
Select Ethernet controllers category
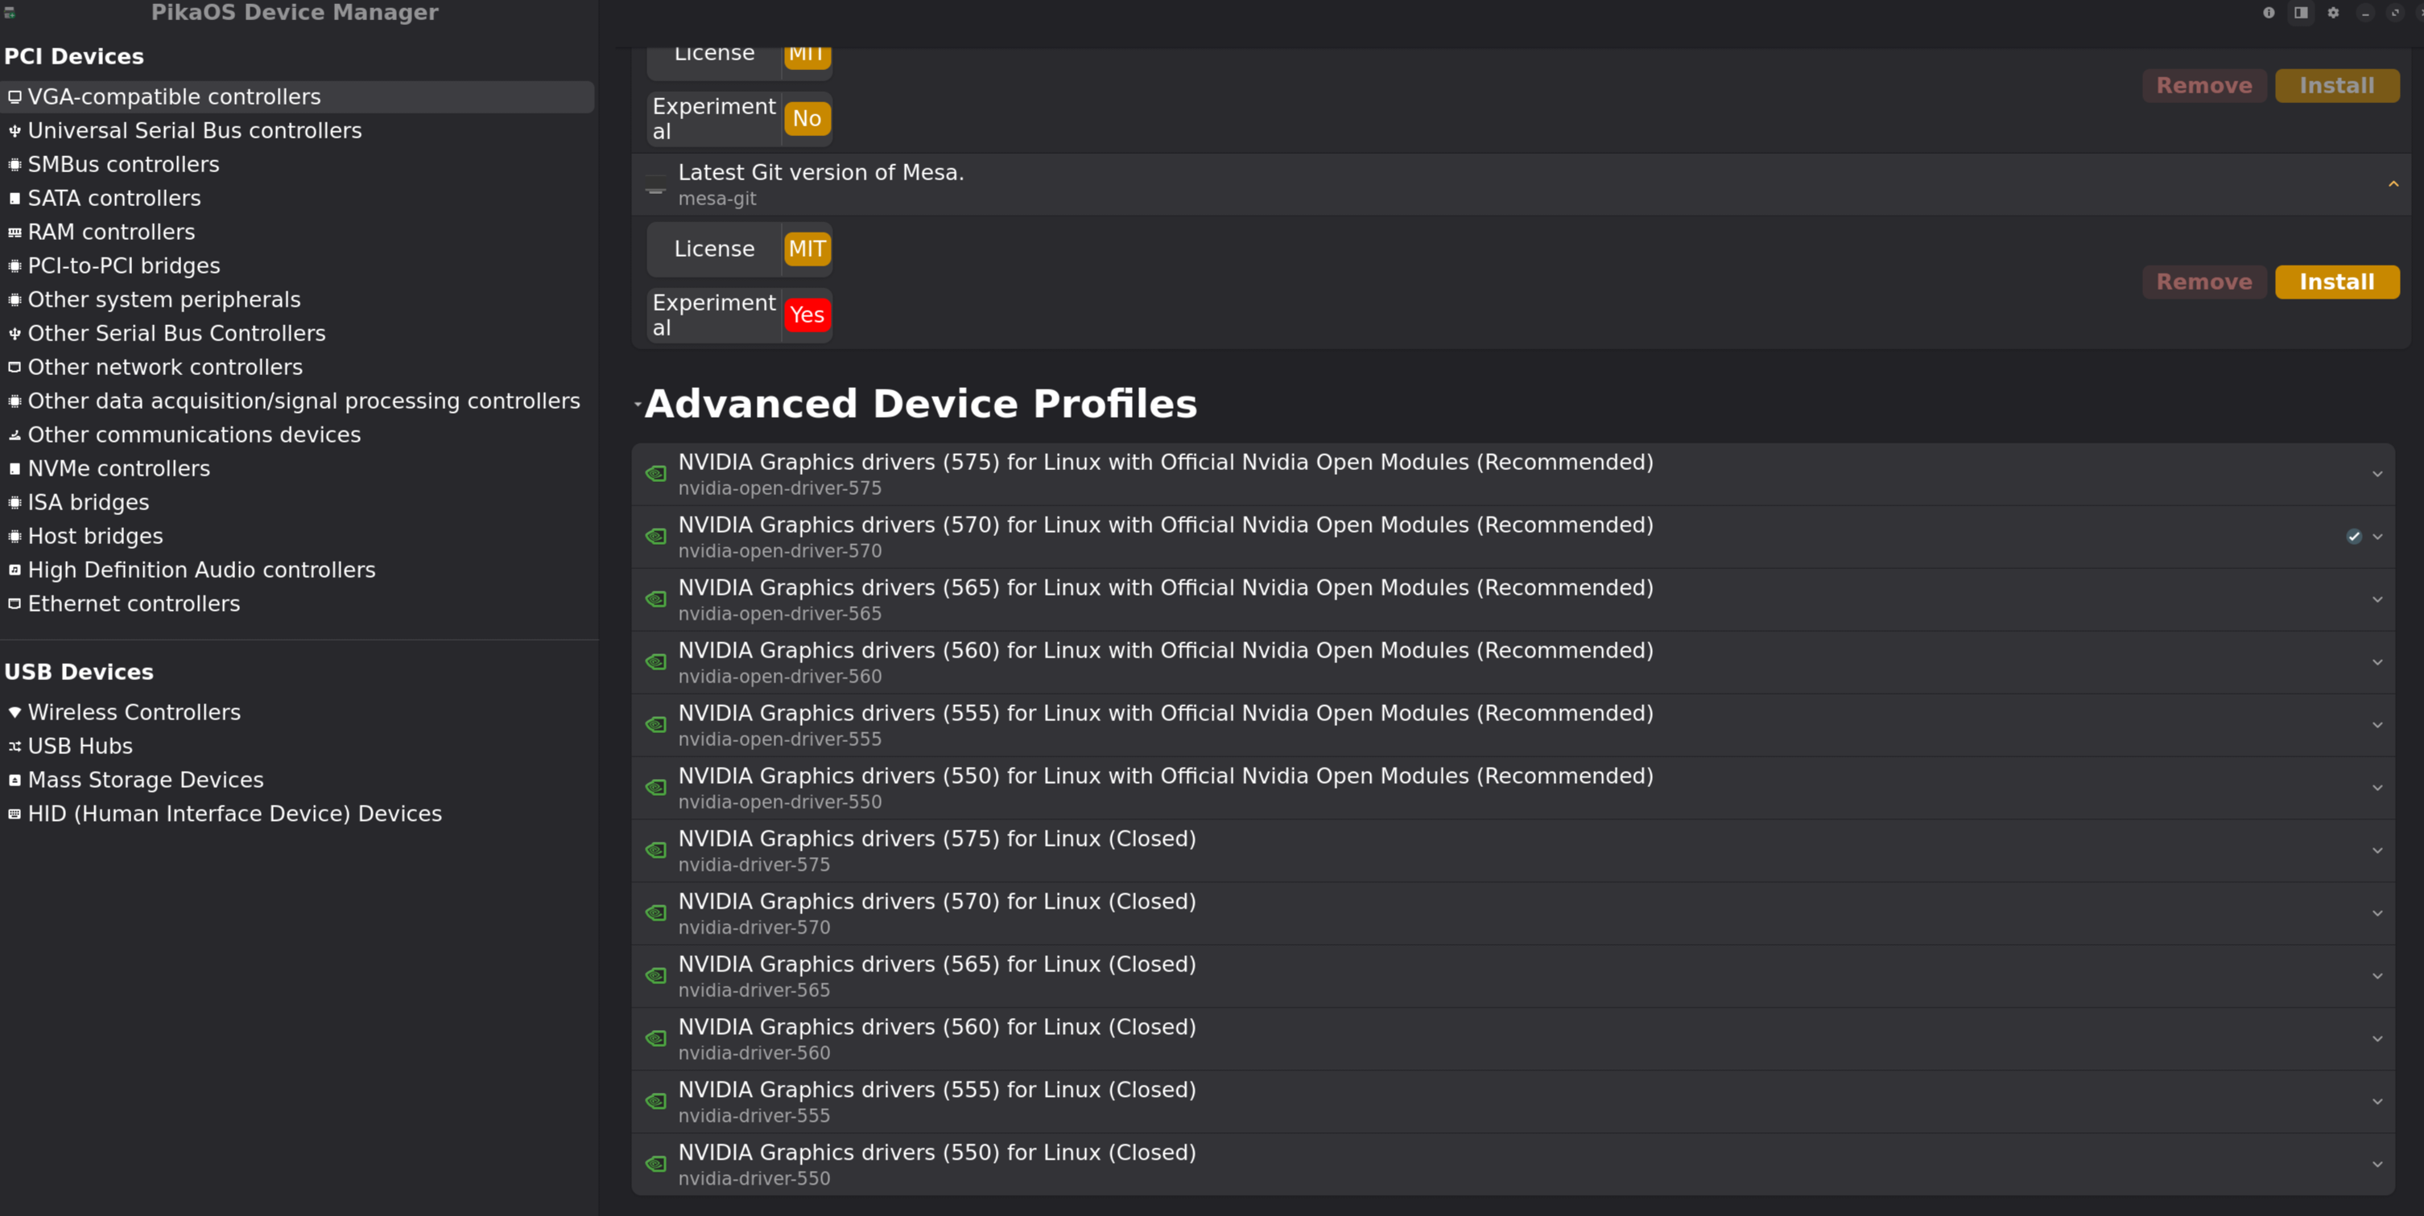pyautogui.click(x=297, y=604)
